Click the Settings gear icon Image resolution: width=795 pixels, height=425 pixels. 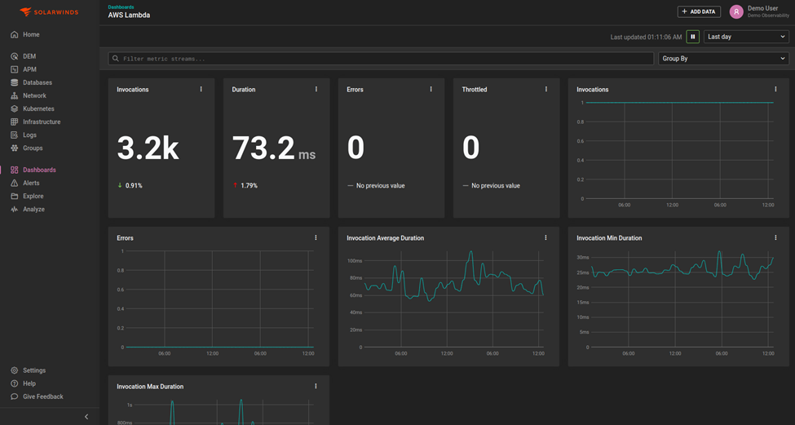tap(14, 370)
